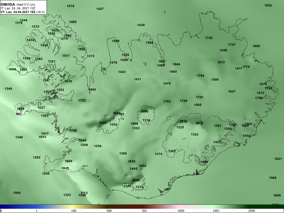Select the map value 1742
This screenshot has height=213, width=284.
coord(209,38)
